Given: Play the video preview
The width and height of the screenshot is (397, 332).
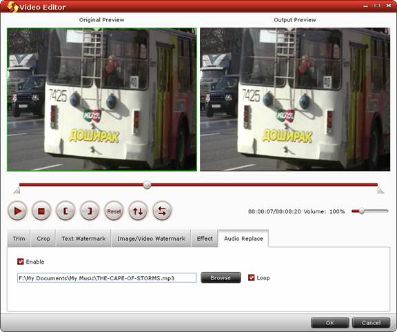Looking at the screenshot, I should pyautogui.click(x=17, y=211).
